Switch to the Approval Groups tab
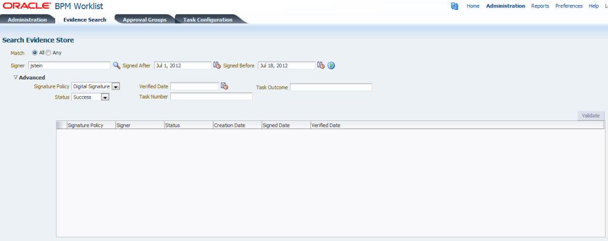608x241 pixels. 145,20
